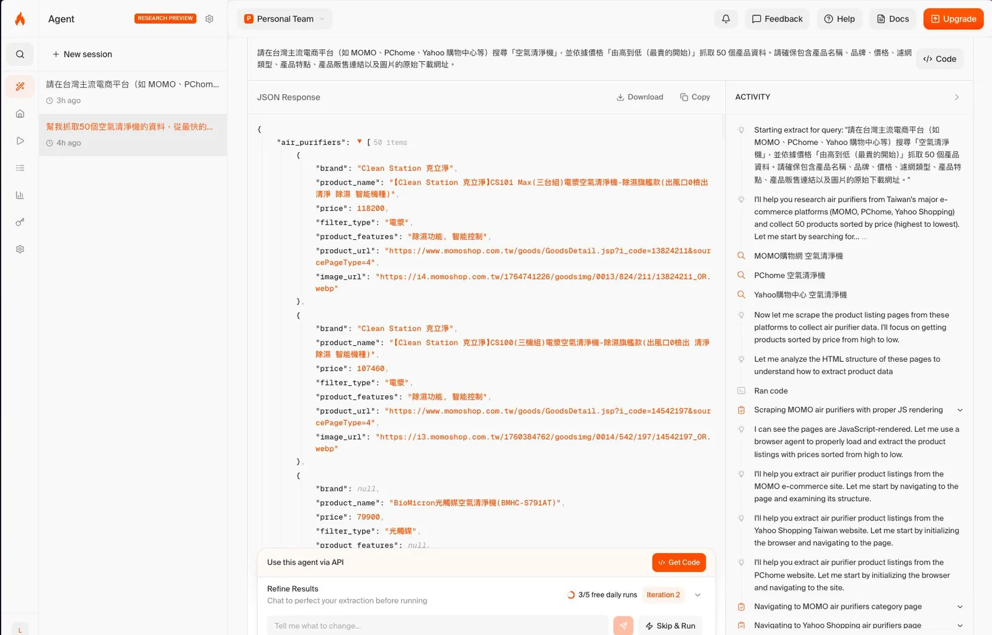Open the playground play icon in the sidebar
This screenshot has height=635, width=992.
[20, 141]
